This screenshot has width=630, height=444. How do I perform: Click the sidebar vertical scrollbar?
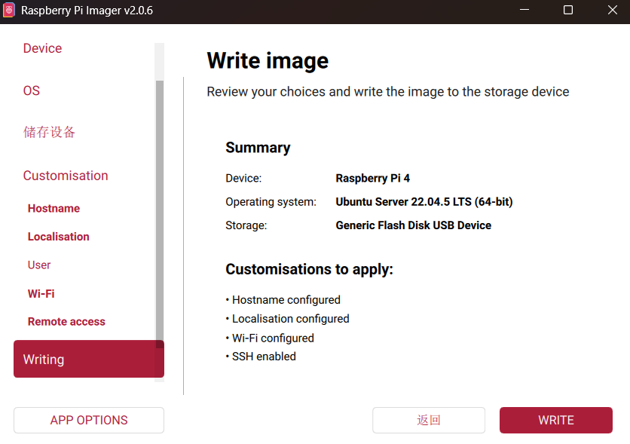[x=159, y=211]
